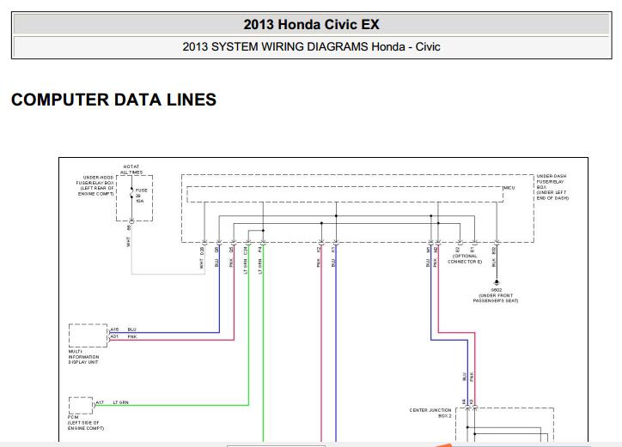This screenshot has width=622, height=447.
Task: Click "MULTI INFORMATION DISPLAY UNIT" label
Action: click(83, 357)
